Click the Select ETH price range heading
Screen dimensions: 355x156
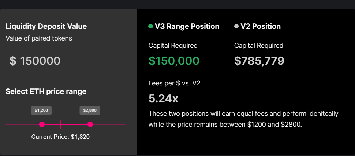point(46,91)
